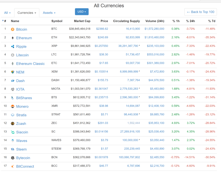Open the Dash name link
This screenshot has height=173, width=221.
(20, 81)
